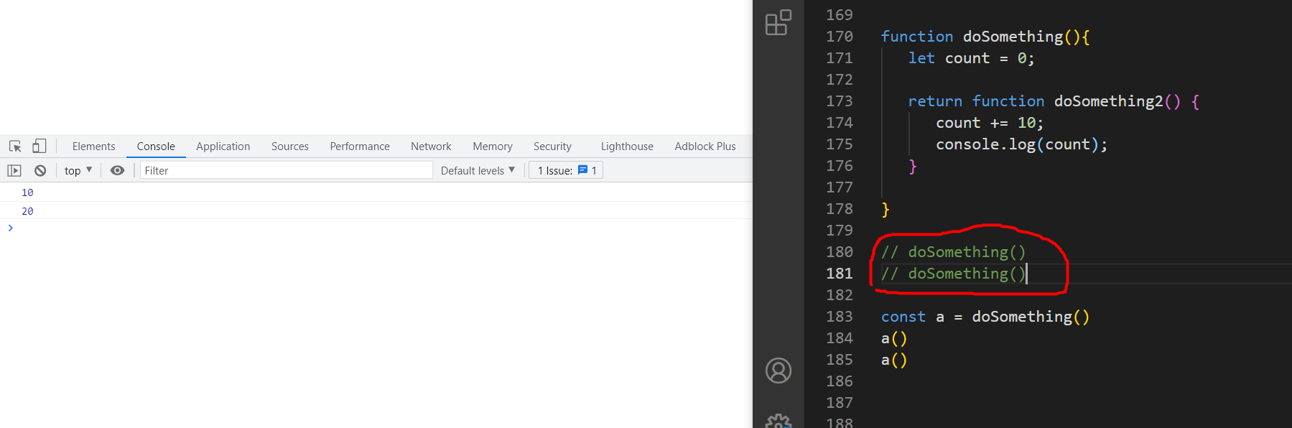Open Extensions view in VS Code sidebar

(x=779, y=22)
